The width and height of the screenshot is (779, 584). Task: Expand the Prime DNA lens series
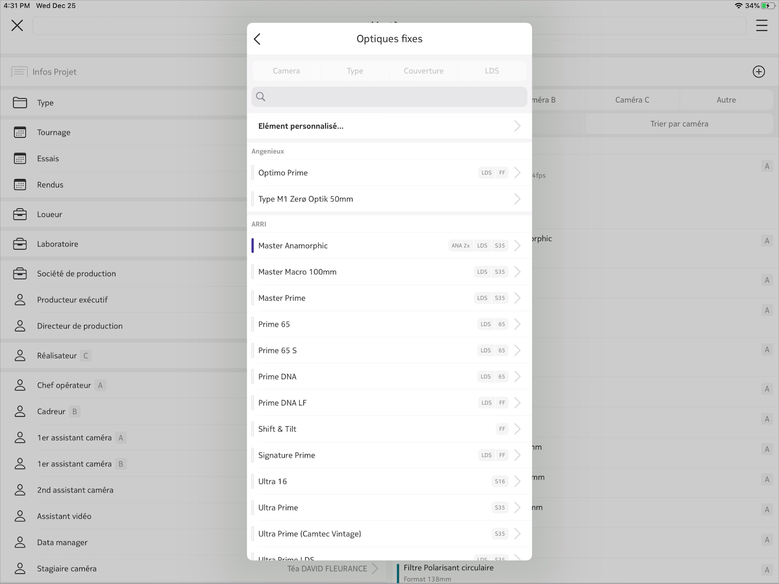click(389, 377)
